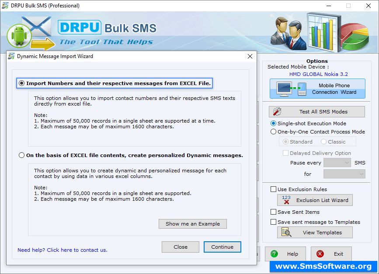Image resolution: width=379 pixels, height=274 pixels.
Task: Click 'Selected Mobile Device :' label
Action: (298, 67)
